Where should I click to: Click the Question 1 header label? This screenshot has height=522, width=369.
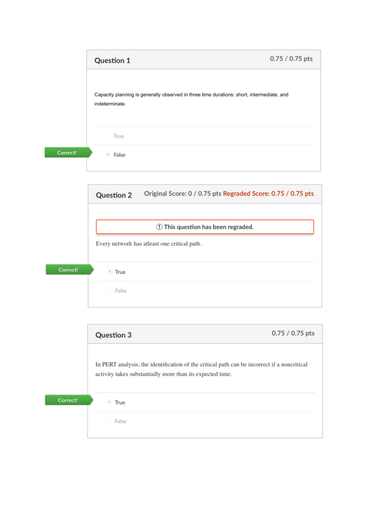[112, 61]
